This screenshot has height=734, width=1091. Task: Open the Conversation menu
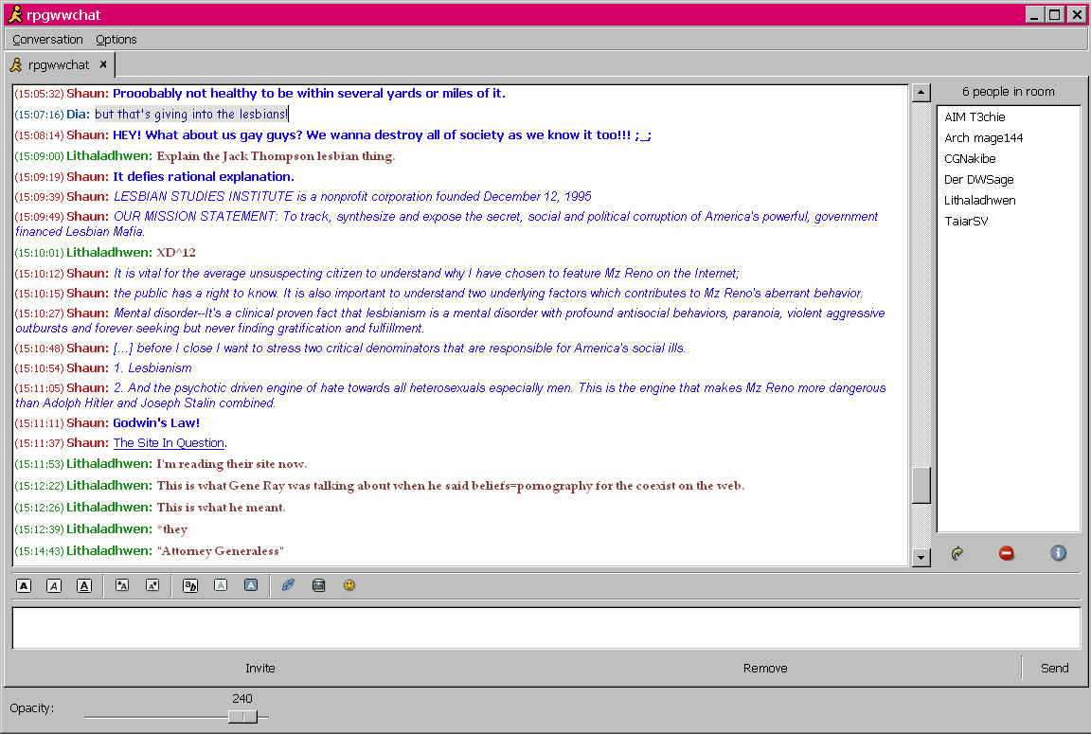(x=47, y=40)
